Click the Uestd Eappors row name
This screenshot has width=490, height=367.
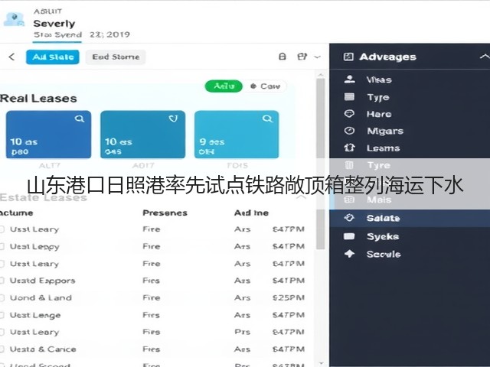coord(43,281)
